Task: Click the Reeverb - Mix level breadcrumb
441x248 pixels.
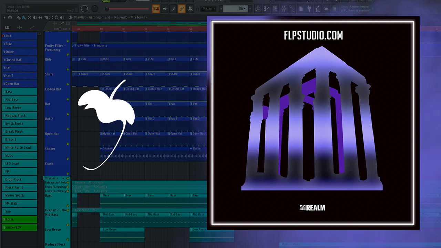Action: click(129, 17)
